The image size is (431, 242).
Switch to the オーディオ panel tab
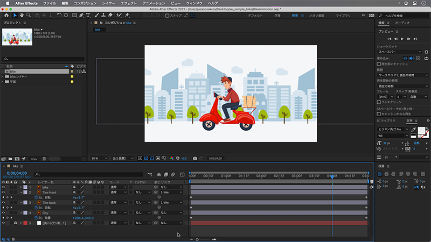pos(402,23)
